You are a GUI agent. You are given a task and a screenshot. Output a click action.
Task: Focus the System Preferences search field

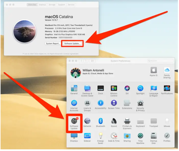tap(160, 61)
